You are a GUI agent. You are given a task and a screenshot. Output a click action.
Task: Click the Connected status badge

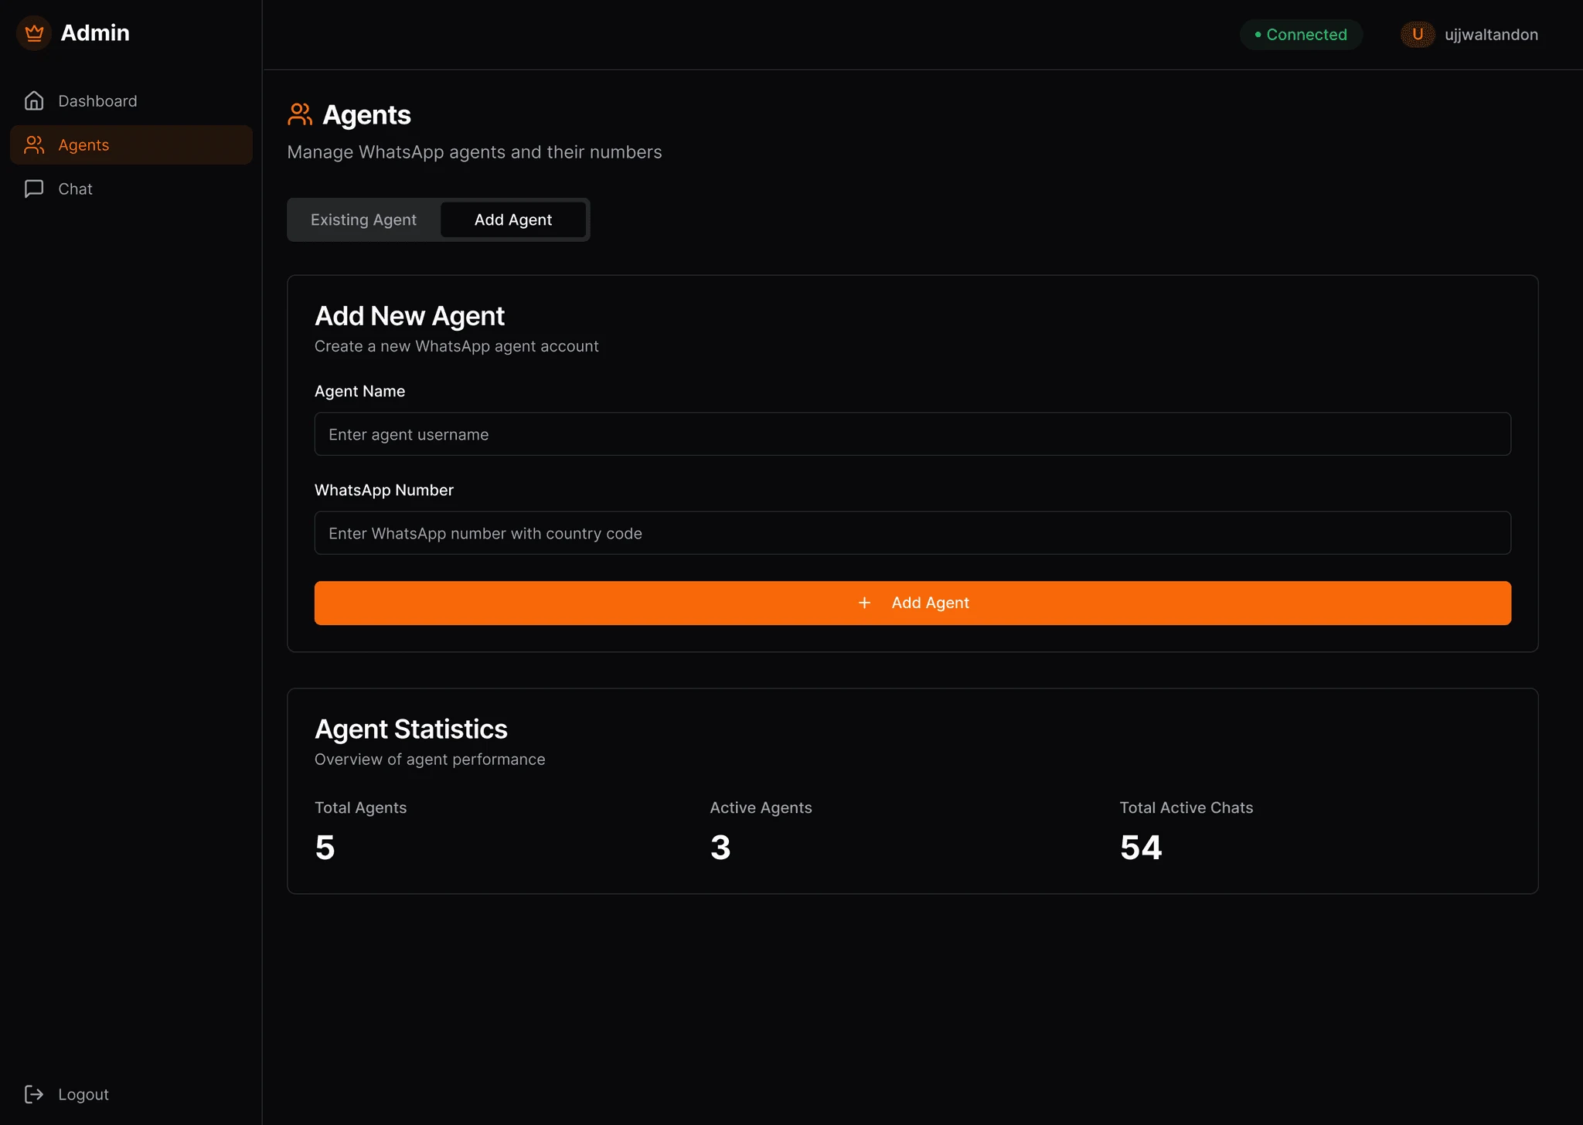[1301, 34]
